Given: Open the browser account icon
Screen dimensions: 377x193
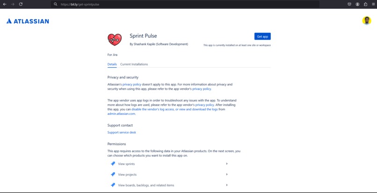Looking at the screenshot, I should (x=357, y=4).
